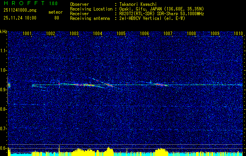
Task: Click the 0.9 frequency axis label
Action: (x=3, y=90)
